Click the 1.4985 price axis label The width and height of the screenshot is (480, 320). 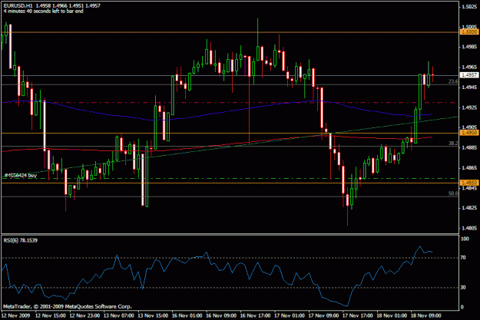click(469, 47)
